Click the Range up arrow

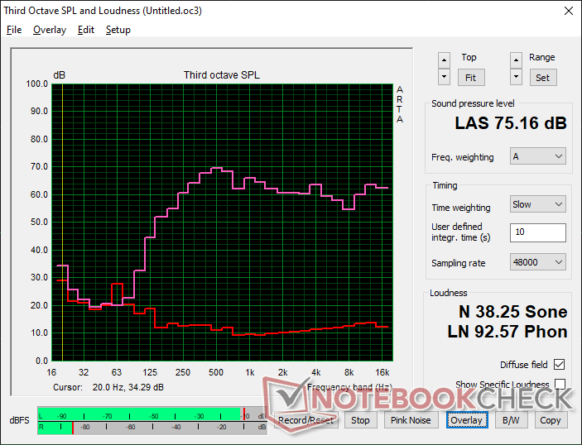[x=516, y=60]
